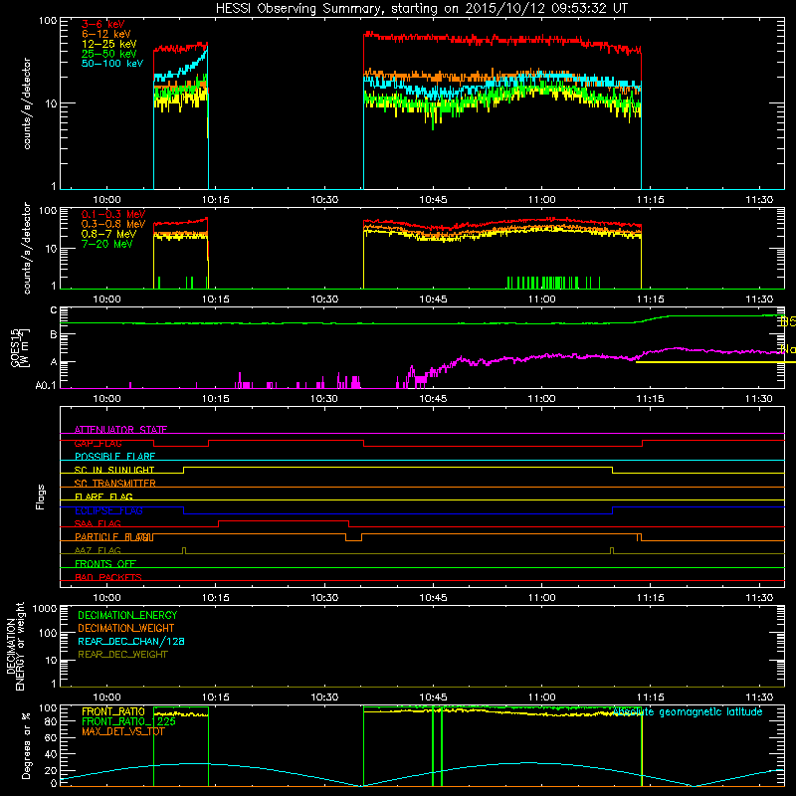
Task: Click the 1000 tick on decimation panel
Action: (45, 609)
